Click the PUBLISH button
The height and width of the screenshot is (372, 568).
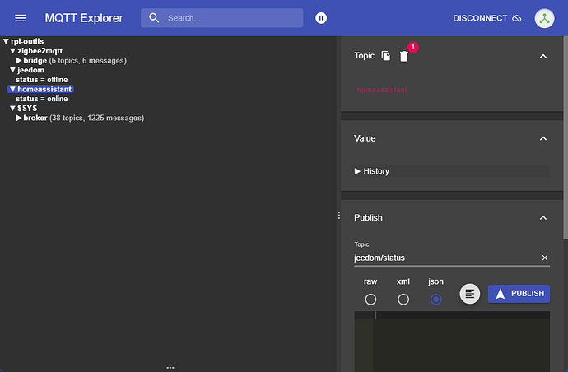(x=519, y=293)
